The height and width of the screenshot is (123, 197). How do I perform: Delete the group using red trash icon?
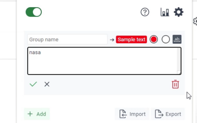[x=175, y=84]
